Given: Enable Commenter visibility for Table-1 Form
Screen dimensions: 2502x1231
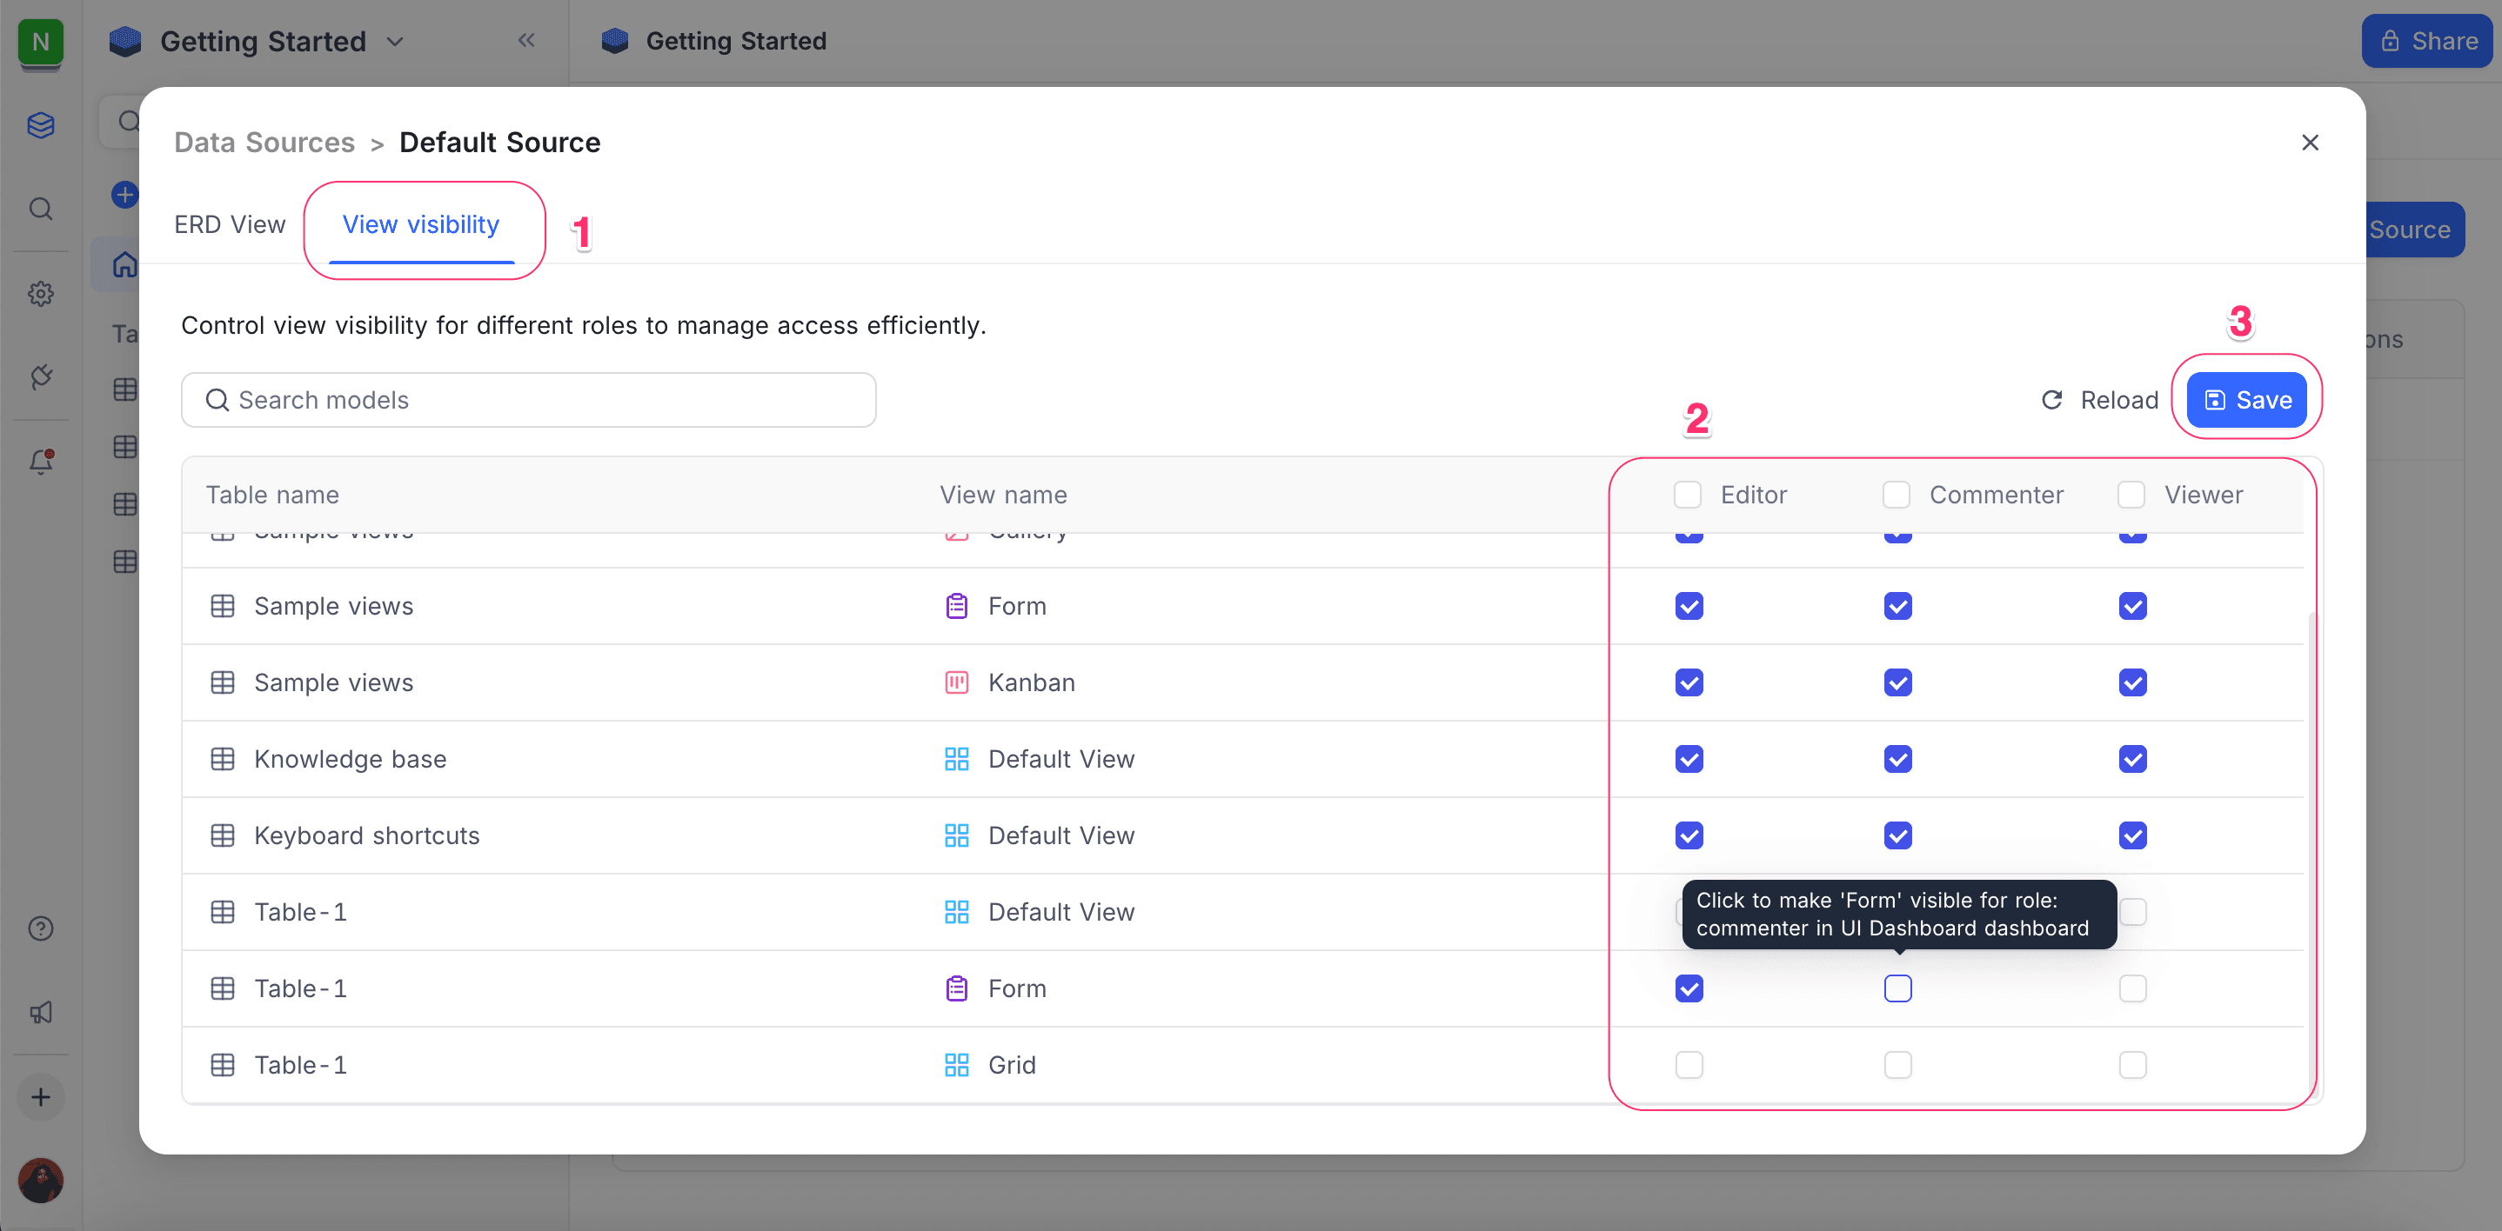Looking at the screenshot, I should pos(1897,988).
